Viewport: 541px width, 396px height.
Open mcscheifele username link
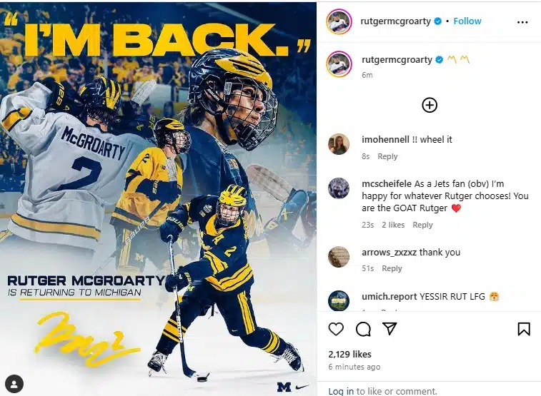coord(387,184)
